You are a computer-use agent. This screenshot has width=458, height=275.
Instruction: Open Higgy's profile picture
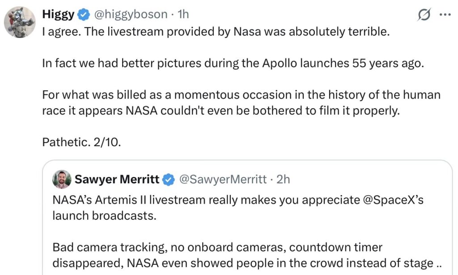click(20, 22)
